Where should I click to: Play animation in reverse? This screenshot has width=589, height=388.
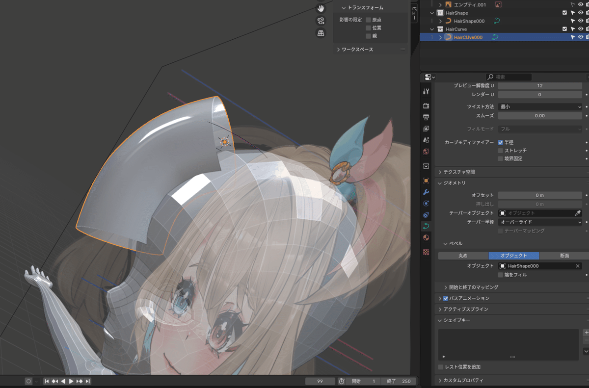[x=63, y=381]
